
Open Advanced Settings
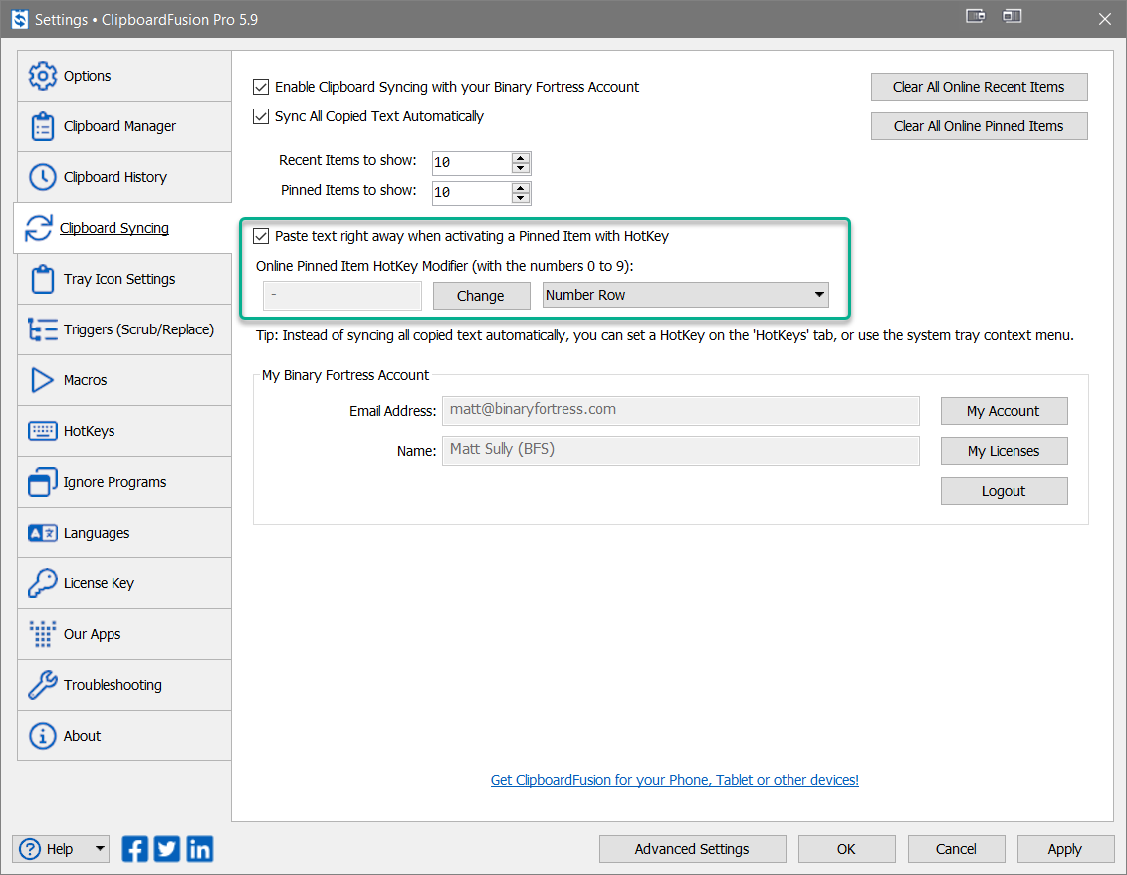click(692, 849)
